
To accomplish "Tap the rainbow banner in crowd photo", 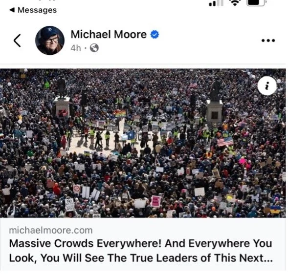I will pyautogui.click(x=120, y=113).
